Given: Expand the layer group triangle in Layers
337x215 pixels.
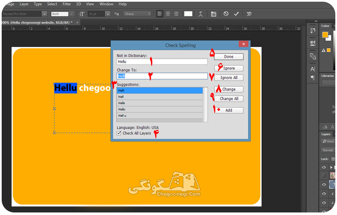Looking at the screenshot, I should [331, 167].
